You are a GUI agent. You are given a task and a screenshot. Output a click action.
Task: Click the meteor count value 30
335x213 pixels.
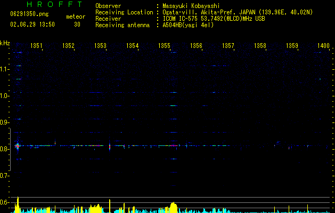point(77,24)
